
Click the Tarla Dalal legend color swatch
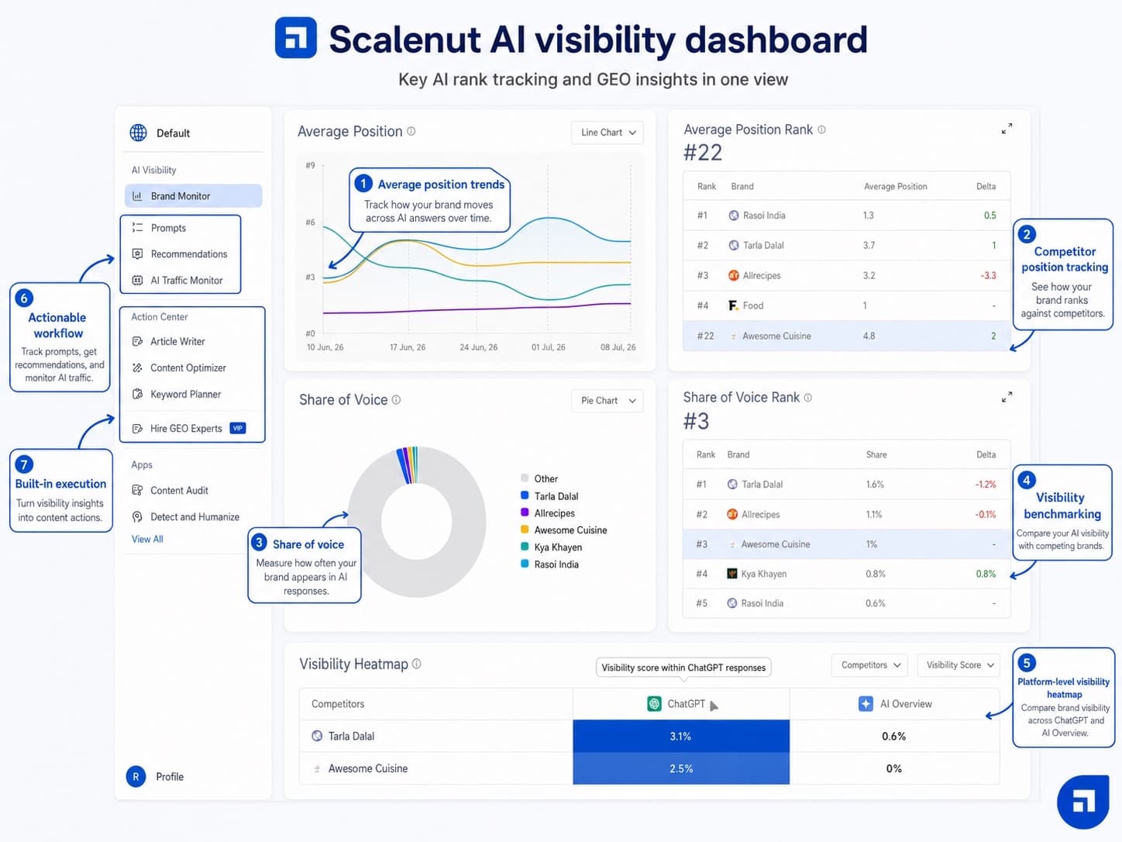click(525, 495)
